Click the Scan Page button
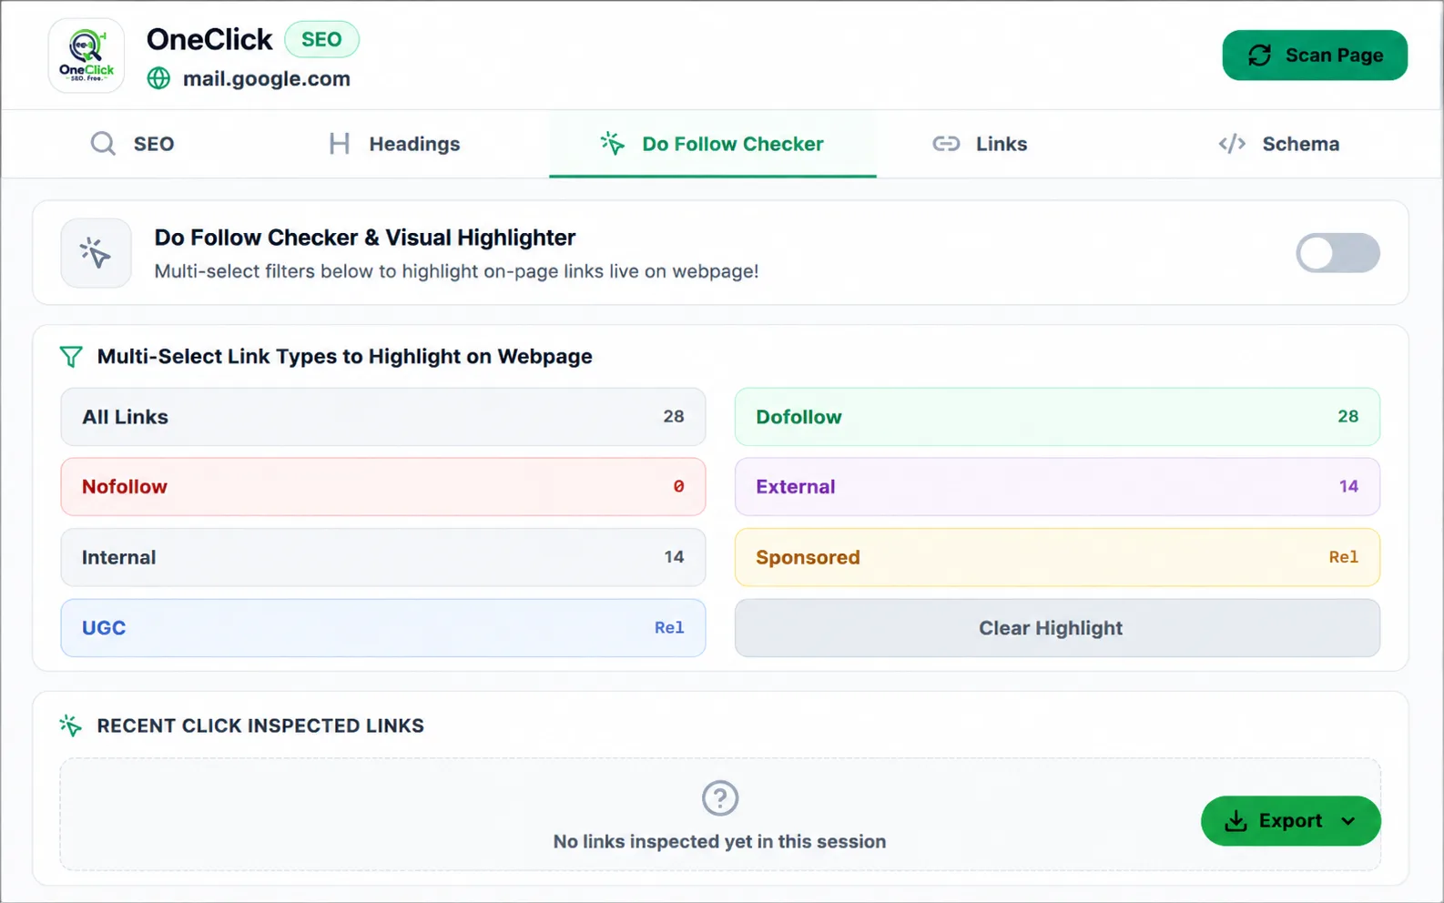1444x903 pixels. coord(1315,56)
